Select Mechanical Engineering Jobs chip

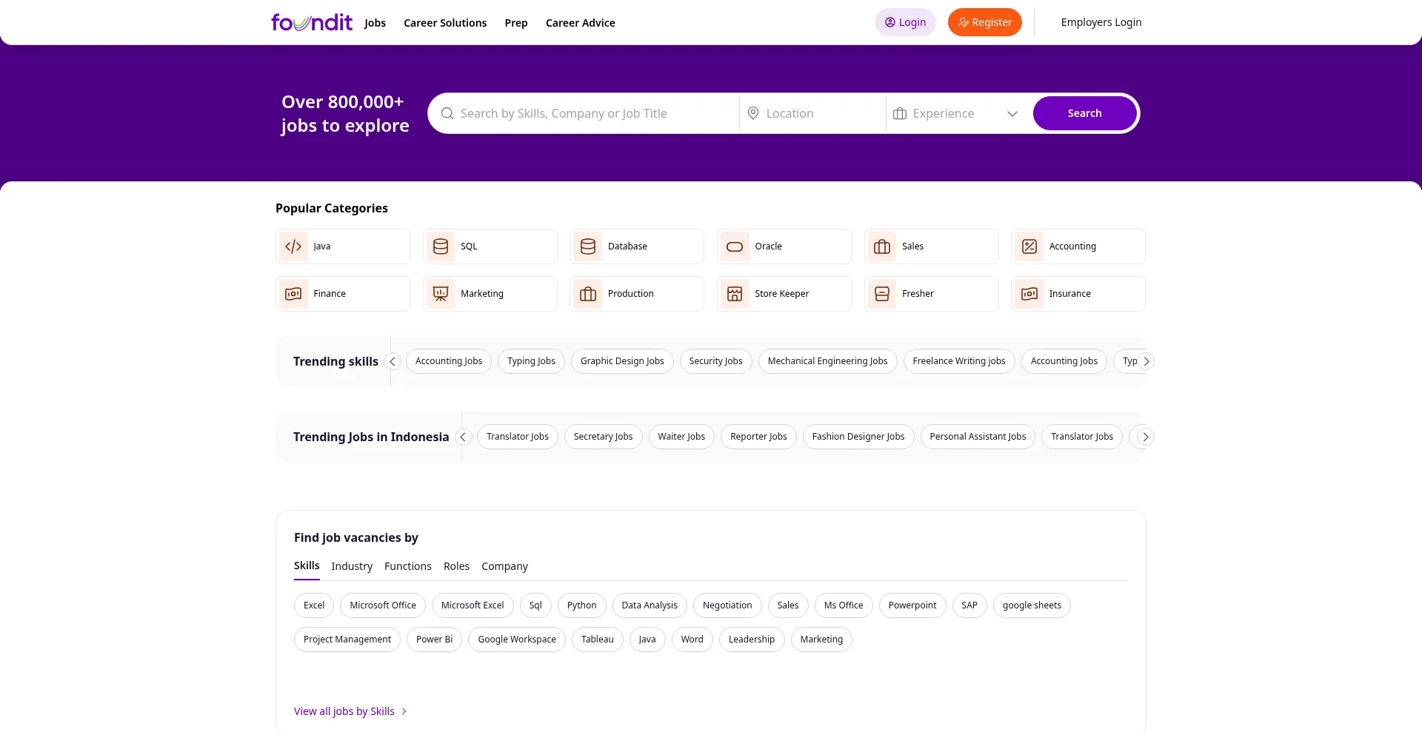click(x=827, y=361)
